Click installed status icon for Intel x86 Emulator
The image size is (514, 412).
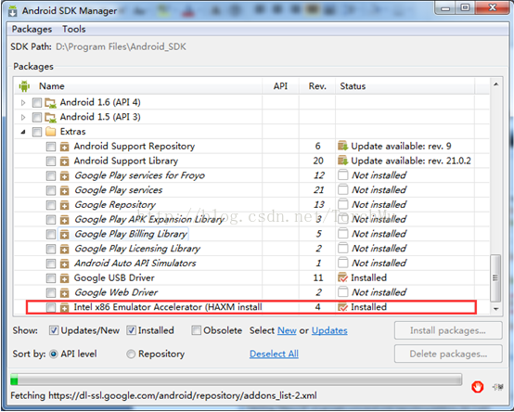coord(343,307)
